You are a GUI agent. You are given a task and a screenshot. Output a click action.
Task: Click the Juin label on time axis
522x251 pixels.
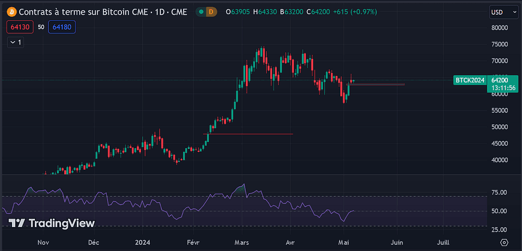[x=397, y=242]
